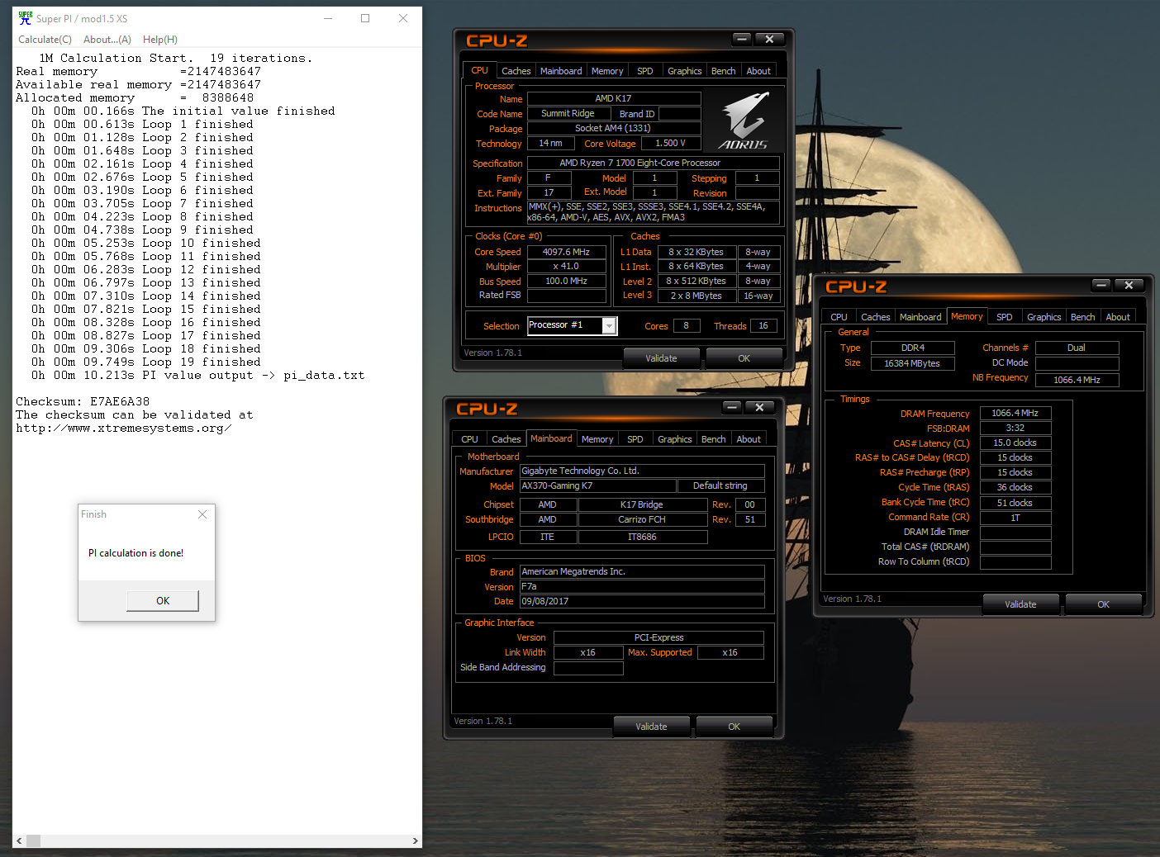The width and height of the screenshot is (1160, 857).
Task: Open Memory tab in CPU-Z CPU window
Action: 607,71
